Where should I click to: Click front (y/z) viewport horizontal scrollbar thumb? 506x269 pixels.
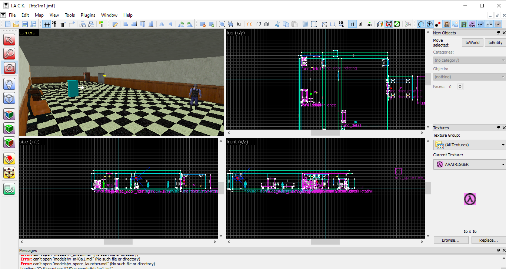pyautogui.click(x=325, y=242)
